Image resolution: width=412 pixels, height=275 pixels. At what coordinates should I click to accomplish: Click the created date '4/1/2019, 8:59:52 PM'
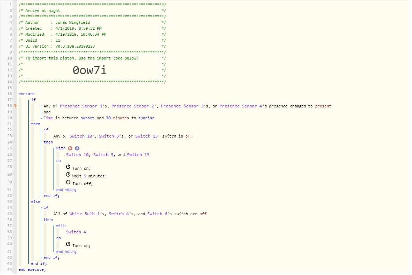click(x=79, y=28)
